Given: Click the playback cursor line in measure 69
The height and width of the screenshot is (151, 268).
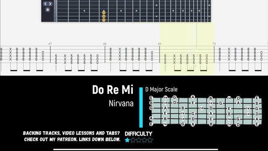Looking at the screenshot, I should (196, 36).
